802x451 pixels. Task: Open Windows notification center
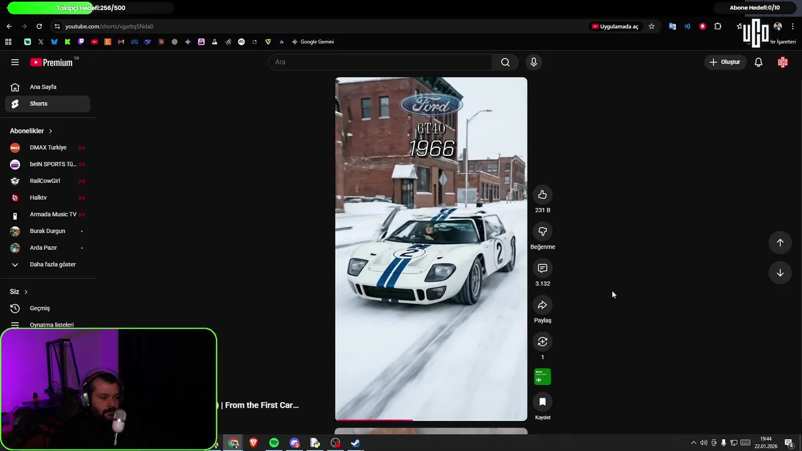click(789, 443)
